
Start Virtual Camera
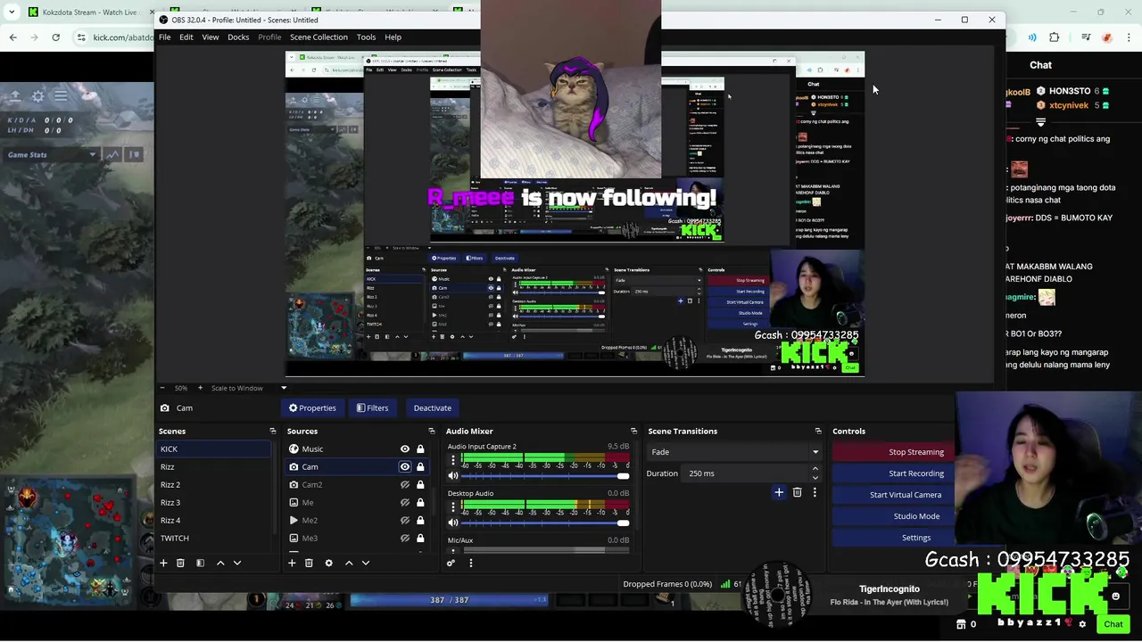point(892,495)
